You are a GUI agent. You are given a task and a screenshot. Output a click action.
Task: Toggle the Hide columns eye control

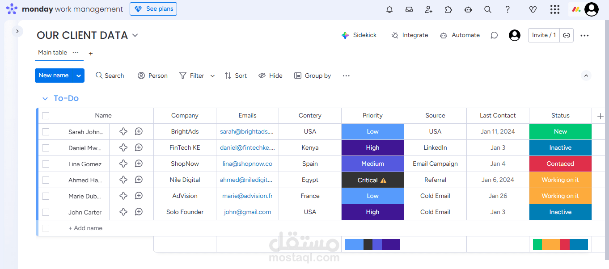click(x=271, y=76)
